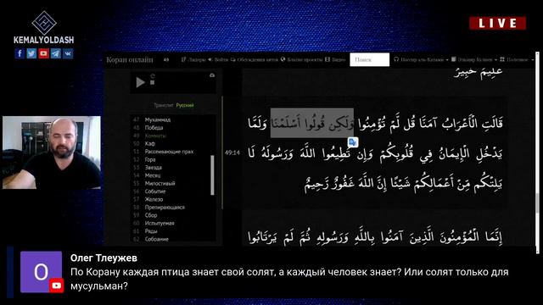
Task: Click the number 49 beside site title
Action: [x=166, y=60]
